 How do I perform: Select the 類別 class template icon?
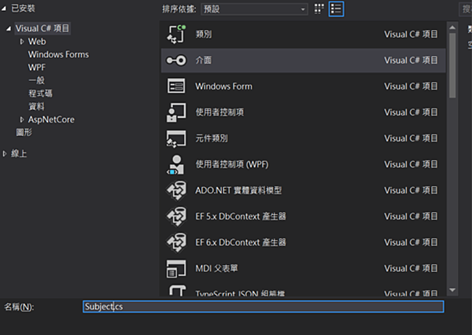[176, 34]
